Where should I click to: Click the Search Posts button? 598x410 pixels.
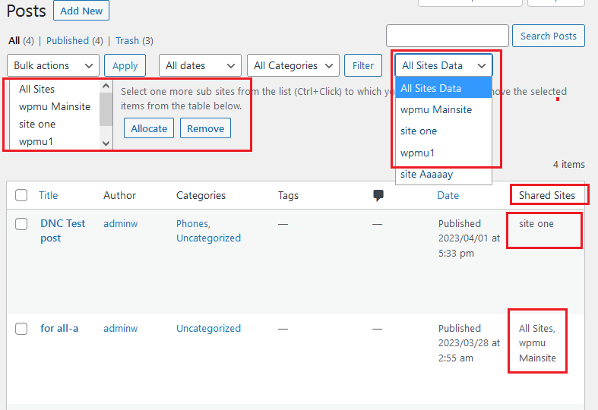(x=549, y=36)
